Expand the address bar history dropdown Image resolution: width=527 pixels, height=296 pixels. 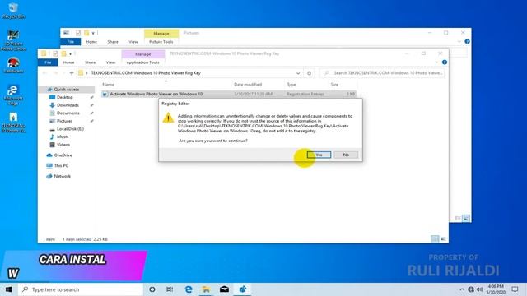click(298, 73)
